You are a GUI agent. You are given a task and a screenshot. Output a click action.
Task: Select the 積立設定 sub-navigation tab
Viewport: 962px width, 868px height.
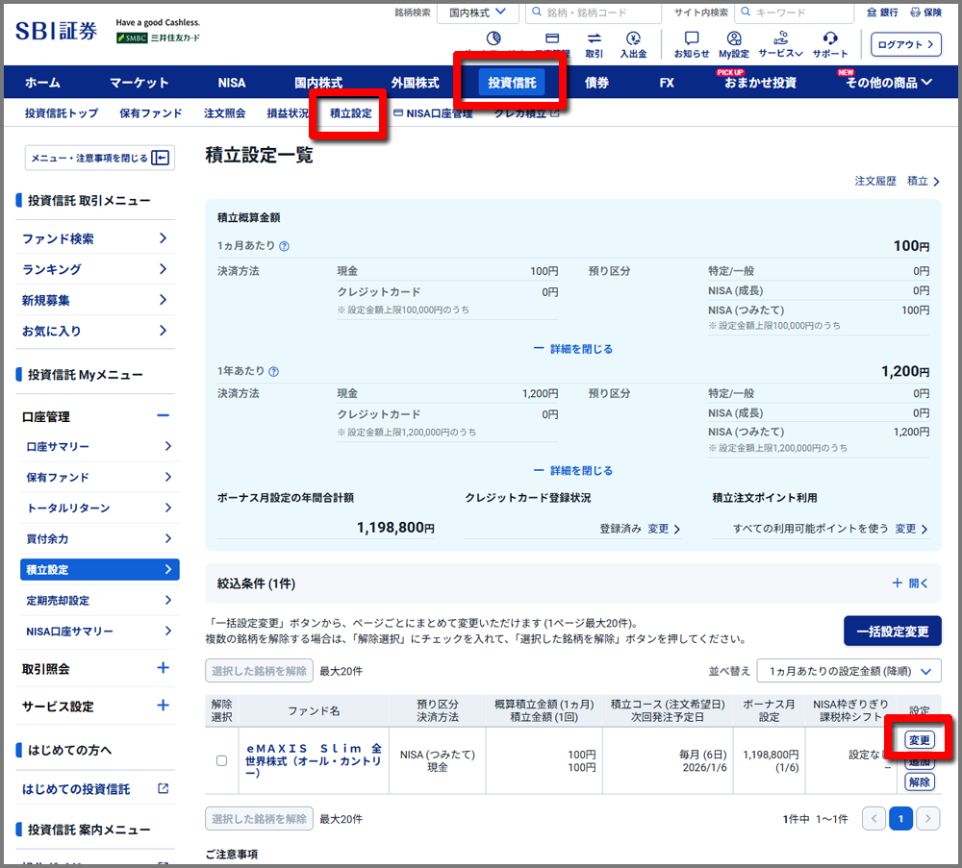coord(351,113)
